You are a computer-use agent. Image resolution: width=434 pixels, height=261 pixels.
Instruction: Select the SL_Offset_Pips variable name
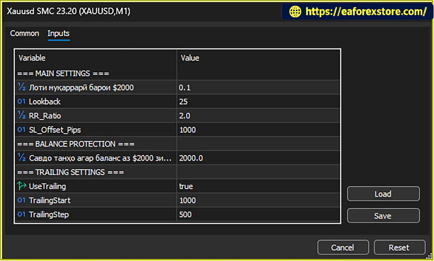(x=55, y=130)
